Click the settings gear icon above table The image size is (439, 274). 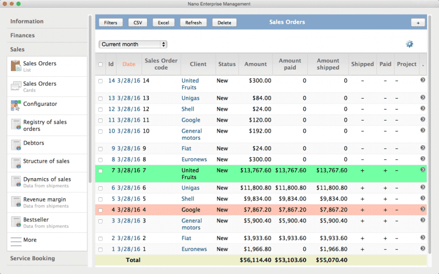(409, 44)
